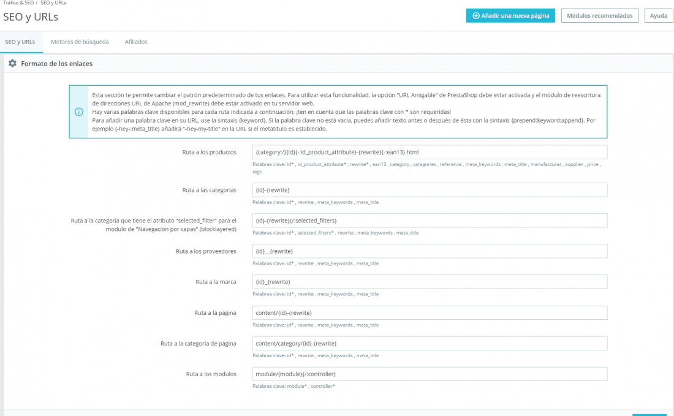
Task: Click the Ruta a las categorías label
Action: 210,190
